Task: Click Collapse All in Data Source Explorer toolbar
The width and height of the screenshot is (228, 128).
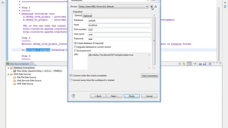Action: coord(180,64)
